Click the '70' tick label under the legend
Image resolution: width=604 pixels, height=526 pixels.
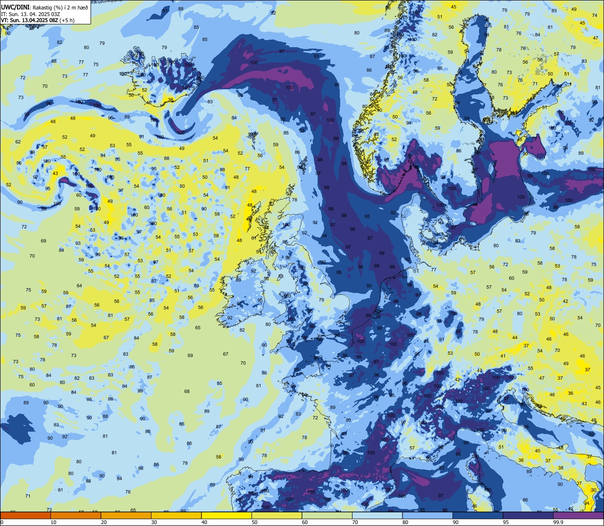[355, 522]
